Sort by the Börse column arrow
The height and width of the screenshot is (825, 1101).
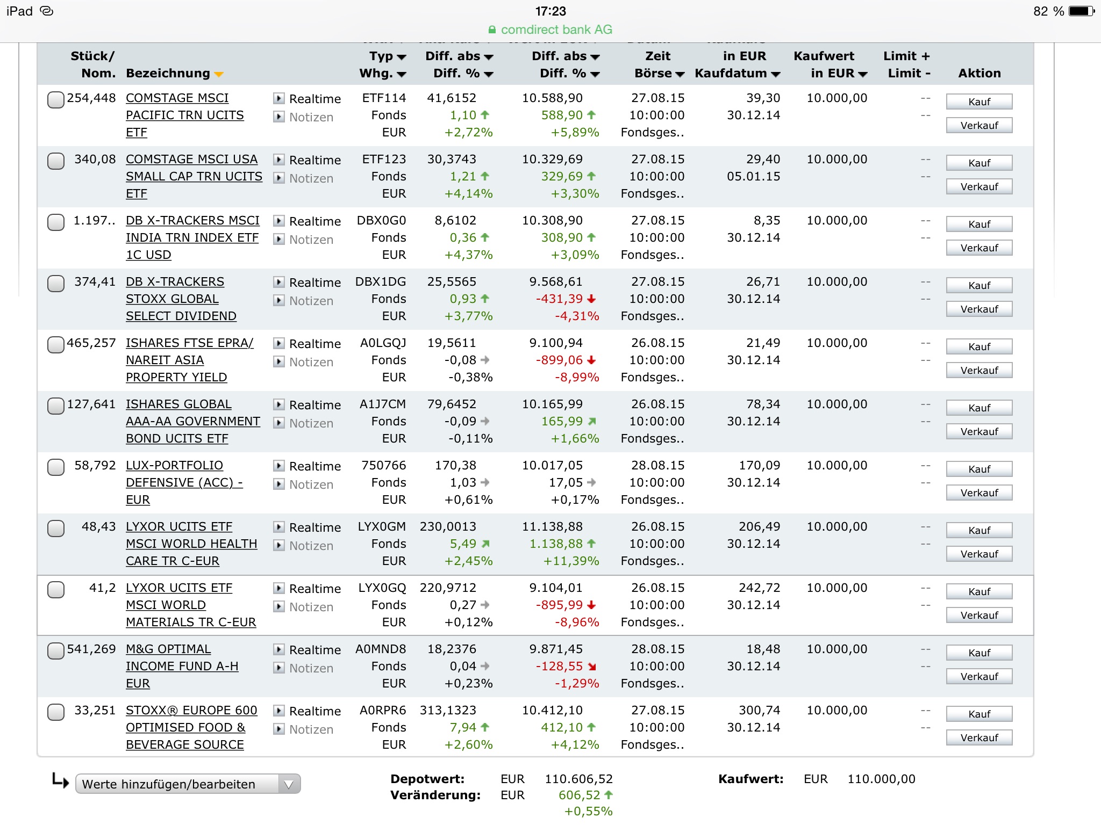click(680, 74)
